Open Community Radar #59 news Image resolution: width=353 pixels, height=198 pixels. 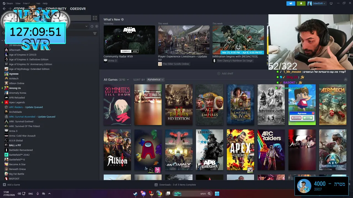click(129, 40)
